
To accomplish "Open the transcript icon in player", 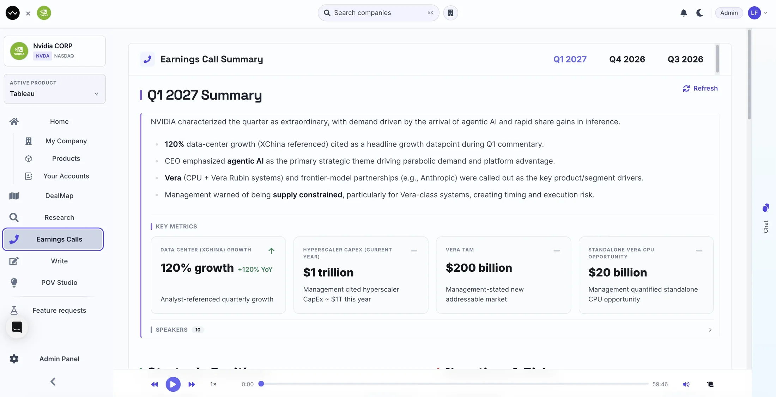I will tap(710, 384).
